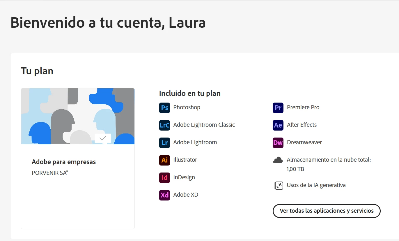399x241 pixels.
Task: Click Usos de la IA generativa text
Action: [x=316, y=185]
